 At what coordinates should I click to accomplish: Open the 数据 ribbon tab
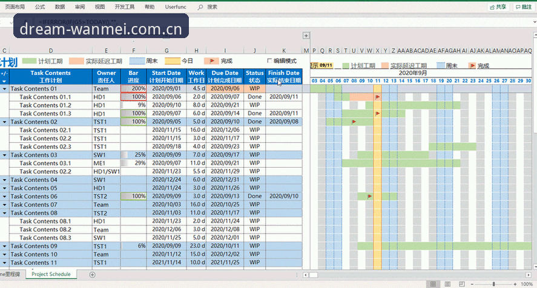pos(60,7)
